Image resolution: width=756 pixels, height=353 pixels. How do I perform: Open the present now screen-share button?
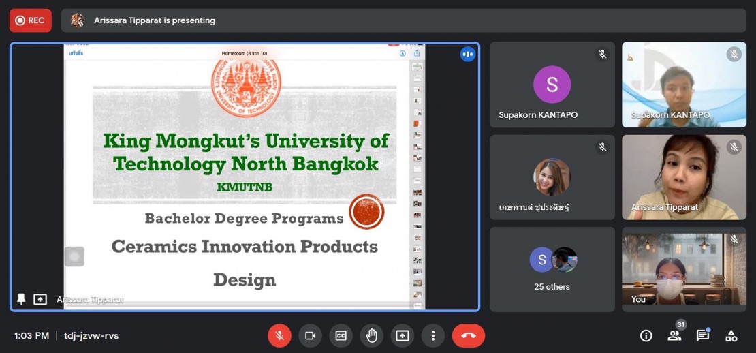[x=402, y=336]
